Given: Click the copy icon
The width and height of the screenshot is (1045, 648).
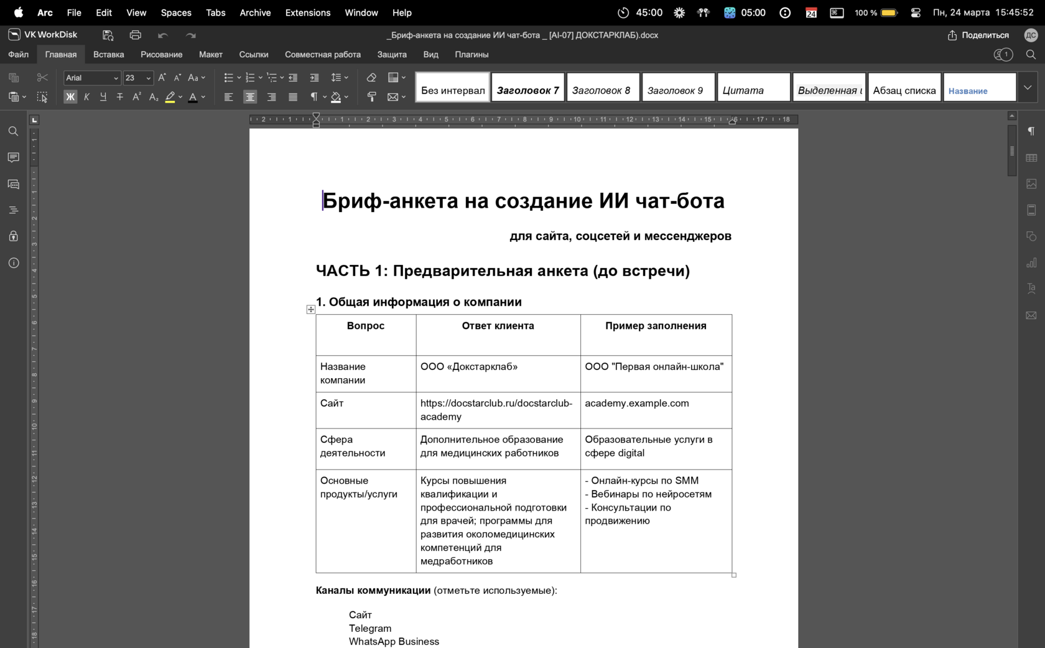Looking at the screenshot, I should (x=14, y=78).
